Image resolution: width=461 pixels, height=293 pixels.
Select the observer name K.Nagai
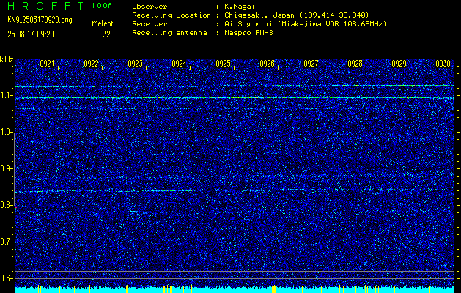click(240, 7)
